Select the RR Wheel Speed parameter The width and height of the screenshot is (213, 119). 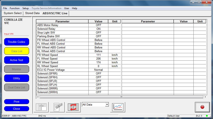(x=79, y=62)
